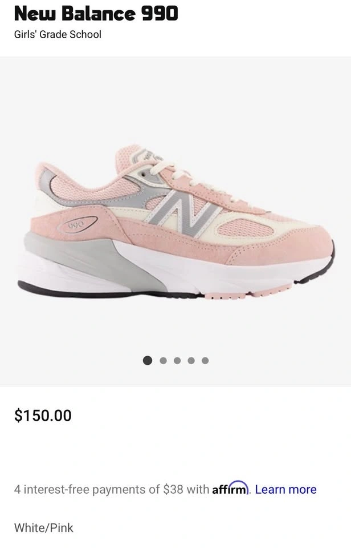
Task: Open the Learn more Affirm link
Action: [285, 489]
